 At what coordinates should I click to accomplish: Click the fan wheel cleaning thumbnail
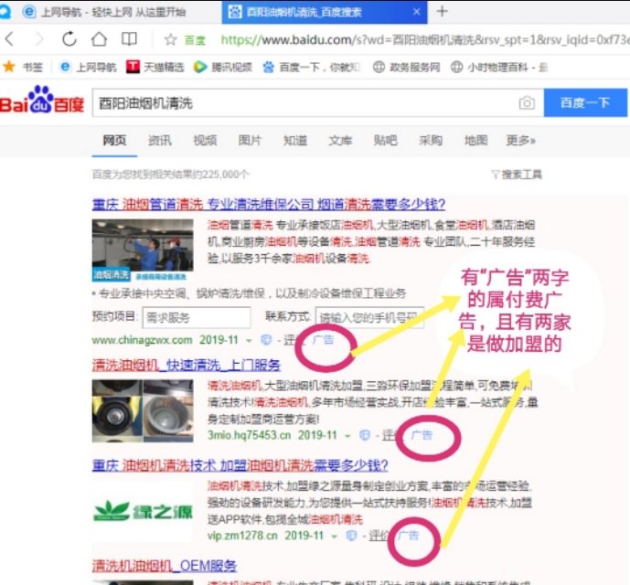click(x=143, y=411)
